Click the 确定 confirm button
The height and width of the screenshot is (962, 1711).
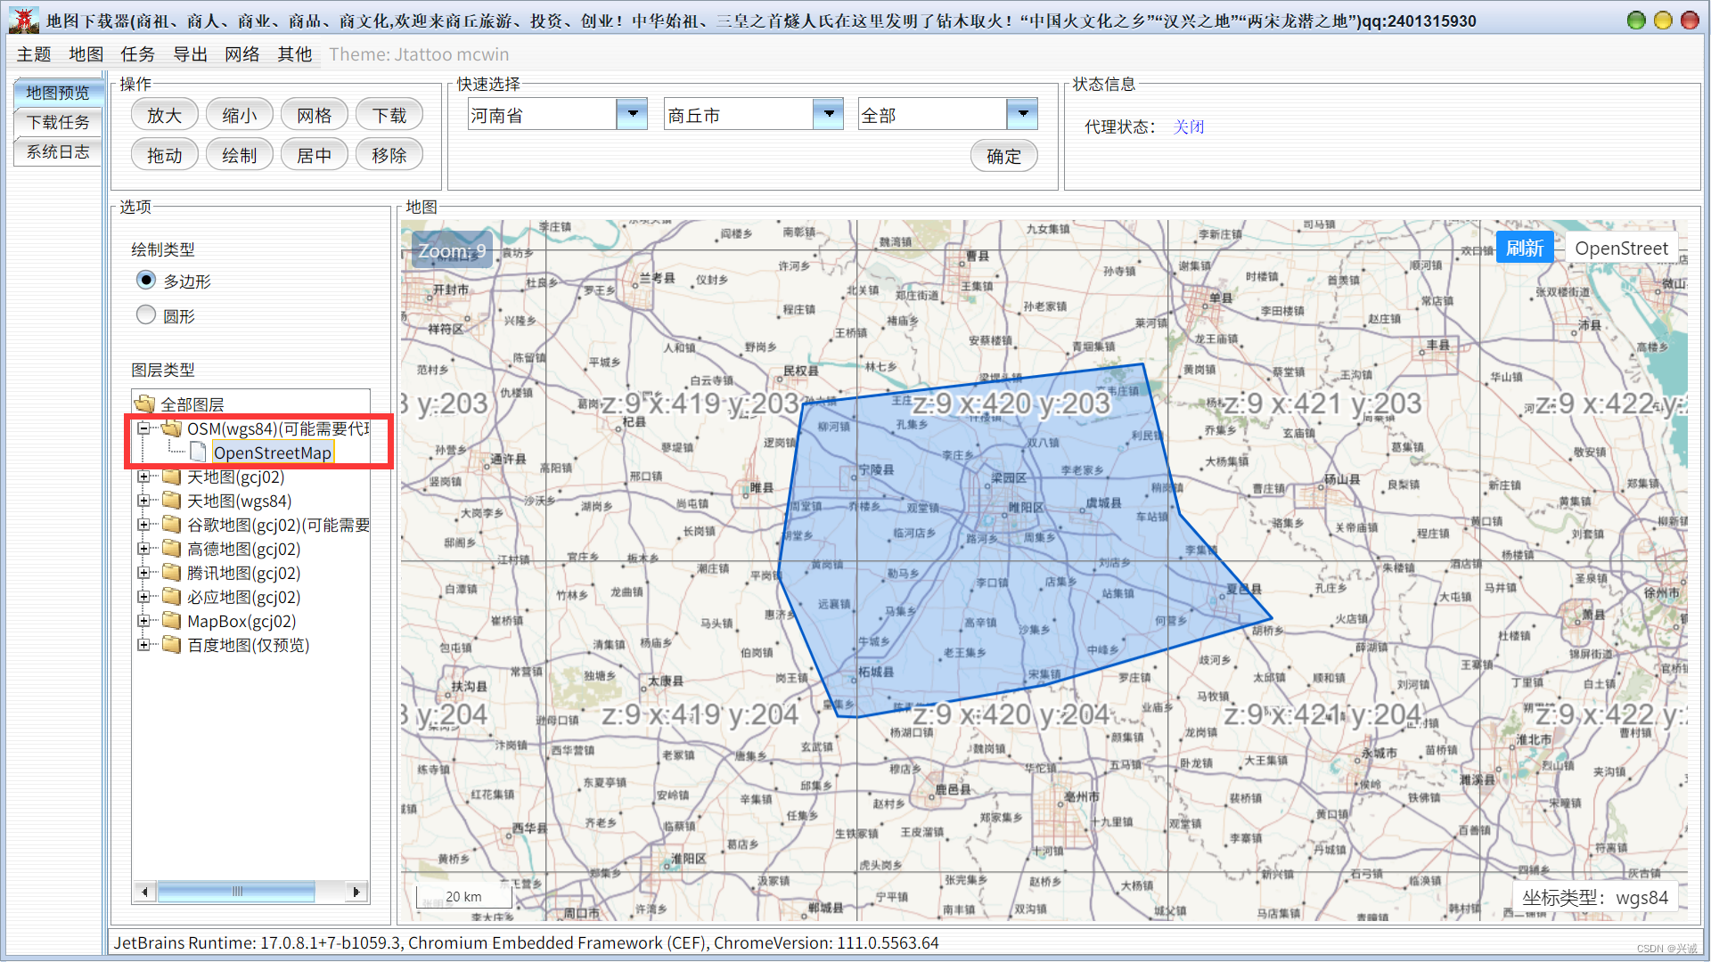1003,156
